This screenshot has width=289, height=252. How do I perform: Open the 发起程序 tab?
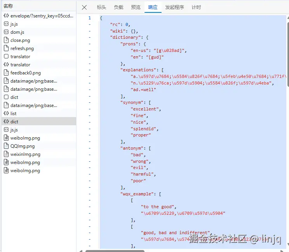[174, 7]
